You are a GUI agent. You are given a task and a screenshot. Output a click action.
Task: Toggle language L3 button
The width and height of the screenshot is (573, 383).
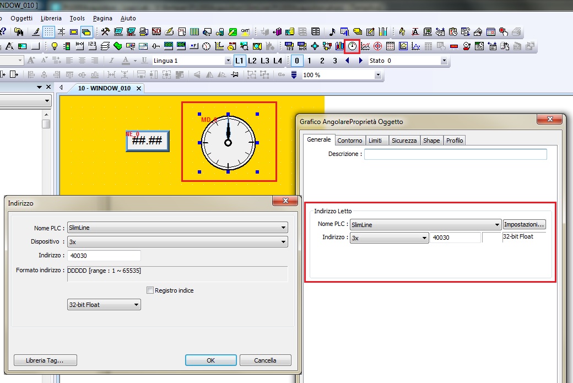[265, 61]
